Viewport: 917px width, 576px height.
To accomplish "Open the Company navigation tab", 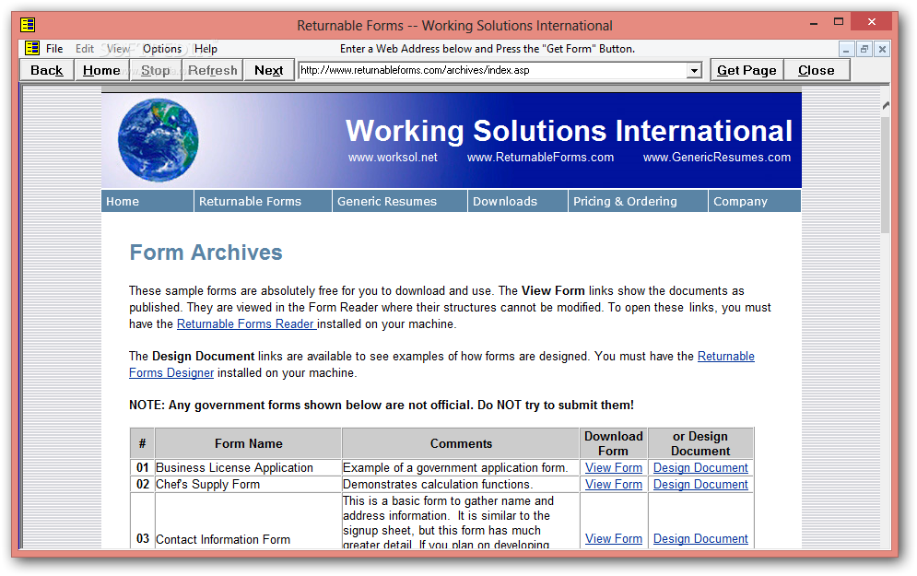I will 755,201.
